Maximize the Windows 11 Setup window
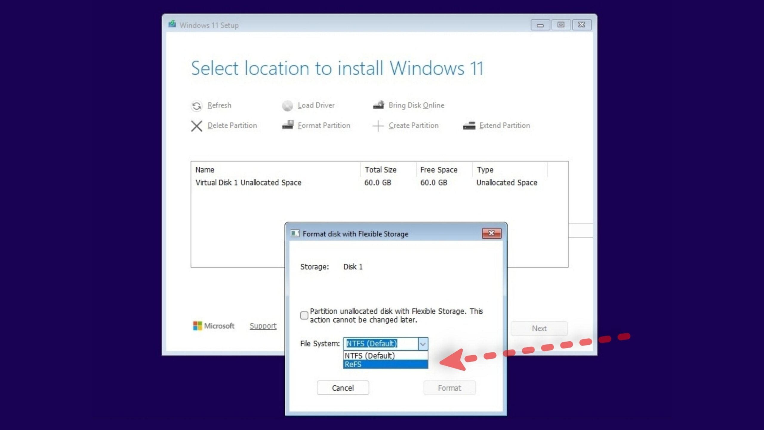Image resolution: width=764 pixels, height=430 pixels. (561, 25)
